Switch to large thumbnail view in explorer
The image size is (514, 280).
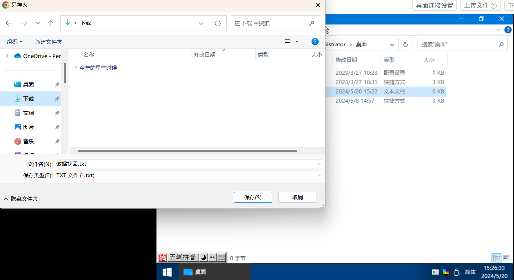coord(506,258)
